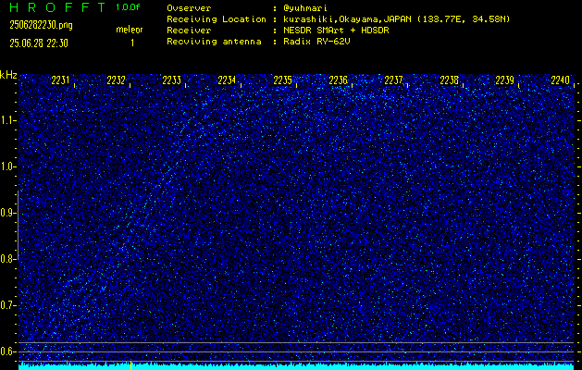Click the 2233 time tick label
The width and height of the screenshot is (582, 370).
pos(172,80)
